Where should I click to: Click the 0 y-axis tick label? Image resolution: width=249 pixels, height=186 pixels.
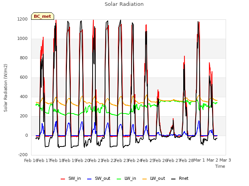pos(26,135)
